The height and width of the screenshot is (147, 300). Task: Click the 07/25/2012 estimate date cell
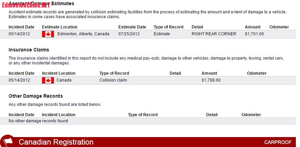tap(129, 34)
